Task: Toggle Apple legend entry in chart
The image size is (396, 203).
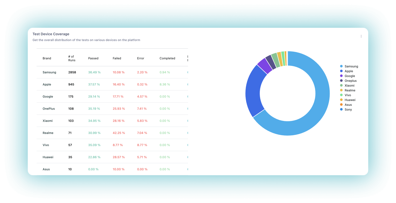Action: (x=347, y=71)
